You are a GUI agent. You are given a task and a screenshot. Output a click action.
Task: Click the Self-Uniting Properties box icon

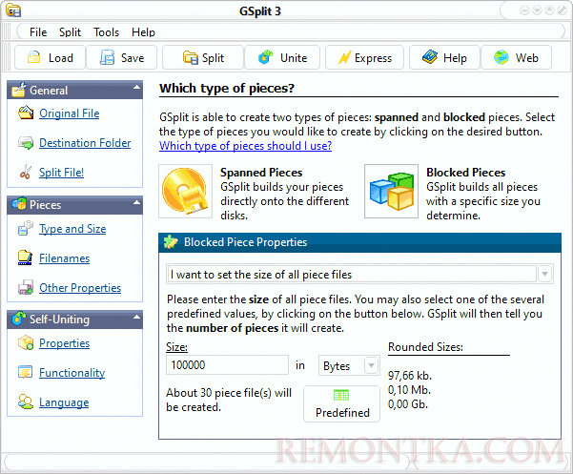coord(26,342)
